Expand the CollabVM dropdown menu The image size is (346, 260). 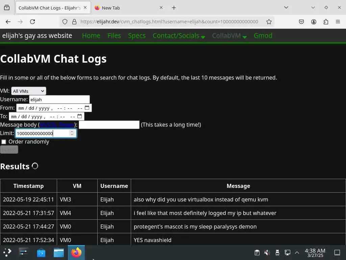click(x=229, y=36)
